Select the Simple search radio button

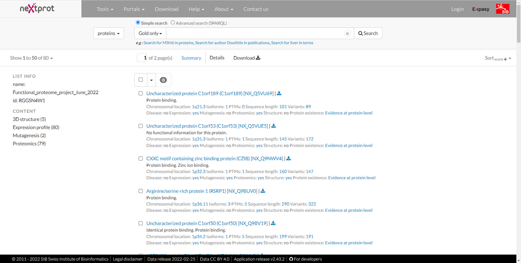(x=138, y=23)
